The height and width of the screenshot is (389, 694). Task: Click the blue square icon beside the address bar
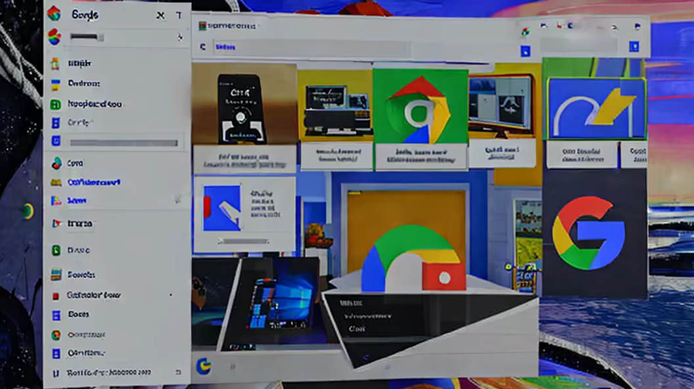pyautogui.click(x=525, y=51)
